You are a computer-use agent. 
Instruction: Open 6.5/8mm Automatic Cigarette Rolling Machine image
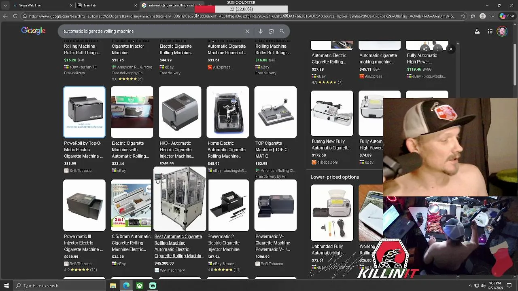tap(131, 205)
